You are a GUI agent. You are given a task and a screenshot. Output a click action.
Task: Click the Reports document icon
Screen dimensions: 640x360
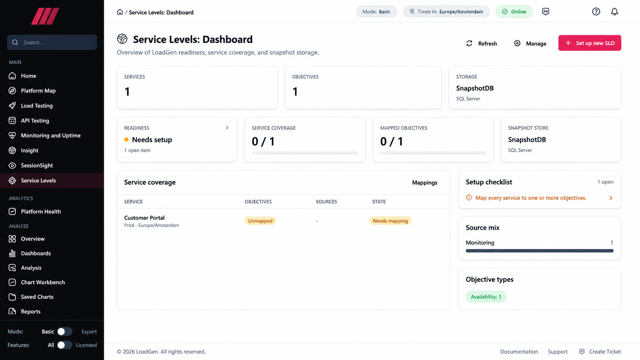click(12, 311)
